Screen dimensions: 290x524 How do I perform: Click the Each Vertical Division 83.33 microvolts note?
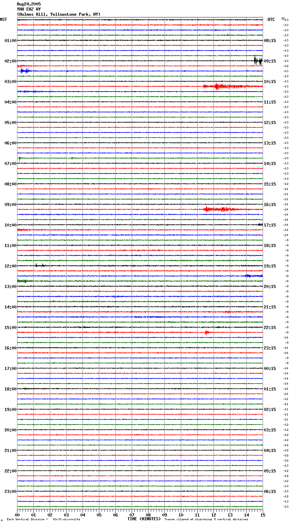point(43,520)
